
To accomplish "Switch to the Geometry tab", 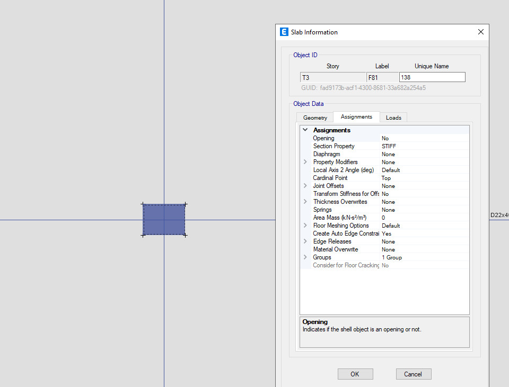I will tap(315, 118).
